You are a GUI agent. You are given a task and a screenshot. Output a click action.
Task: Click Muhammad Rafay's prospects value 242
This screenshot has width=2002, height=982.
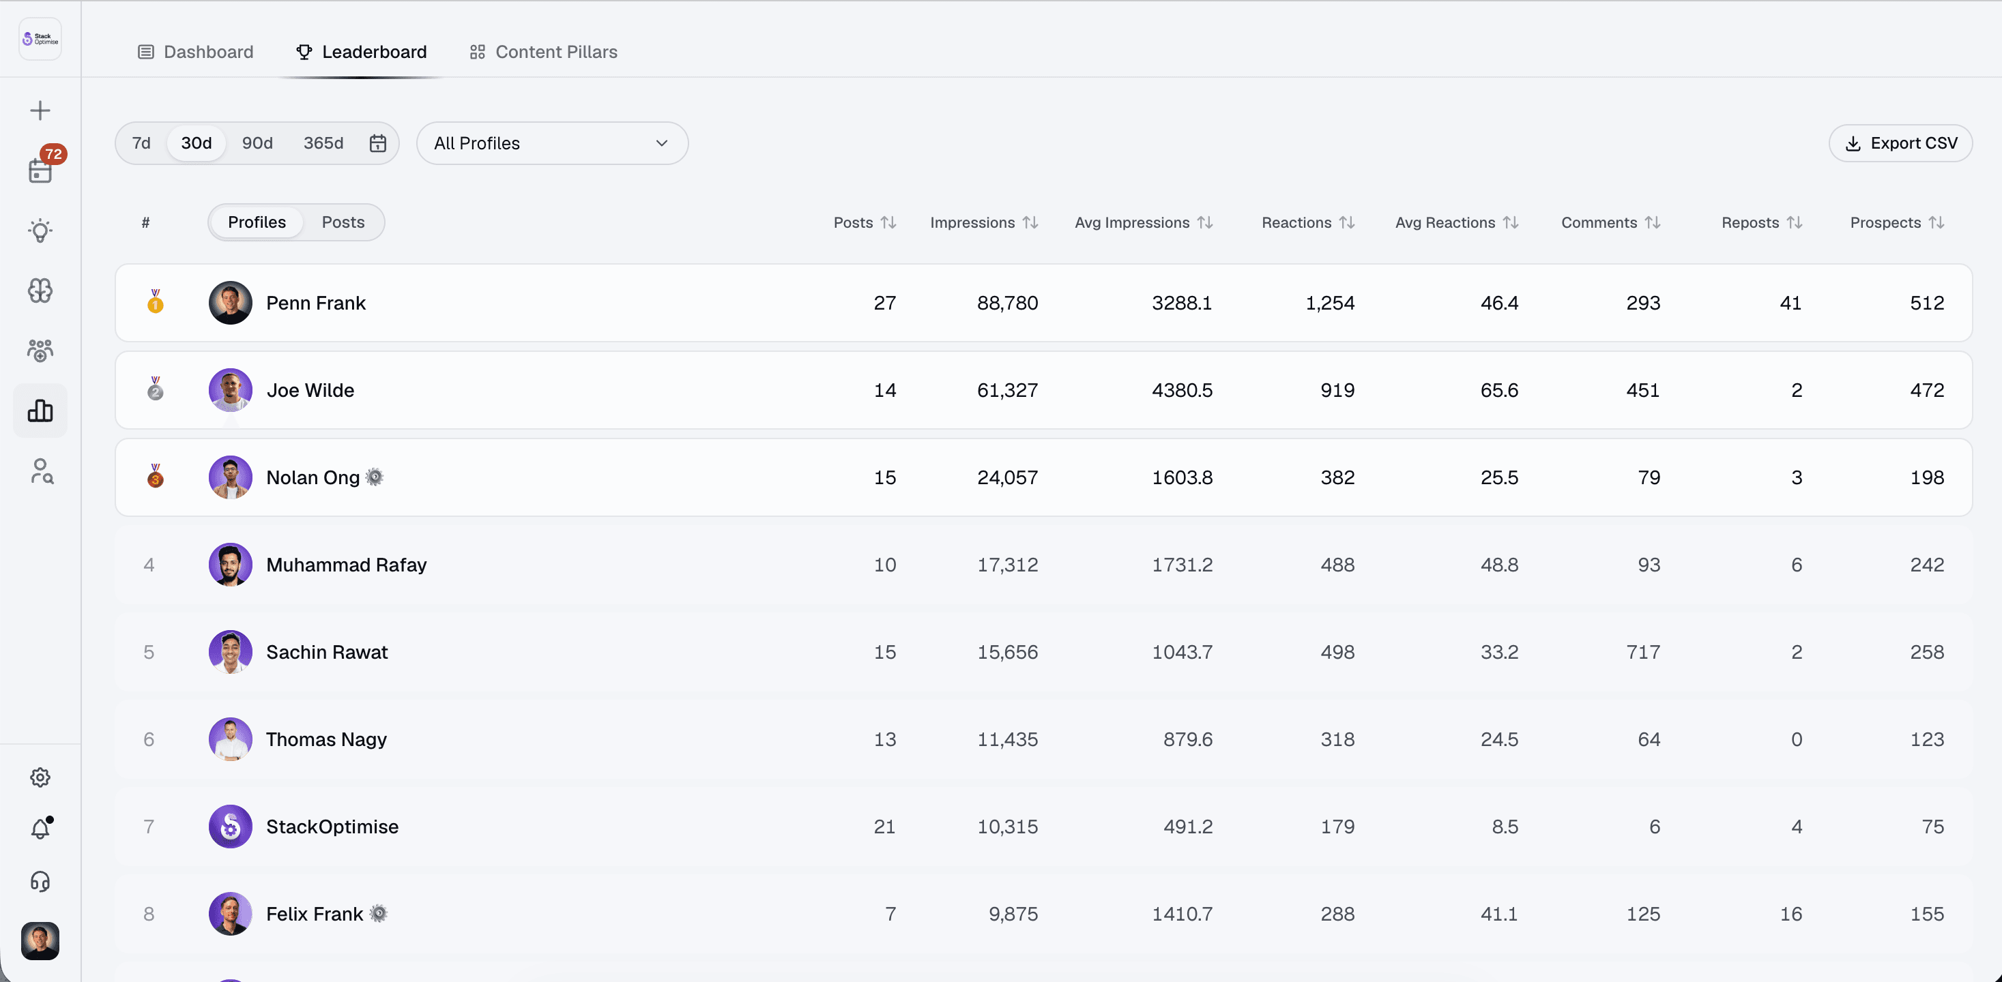click(1928, 565)
